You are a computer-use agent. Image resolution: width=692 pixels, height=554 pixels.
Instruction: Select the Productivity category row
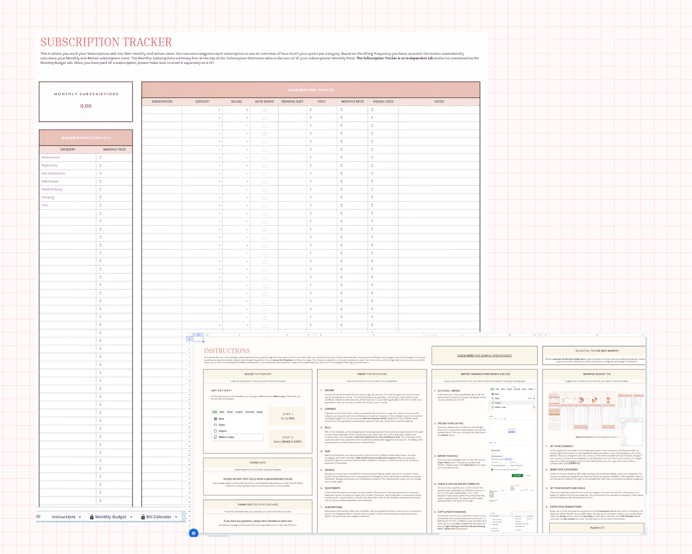86,165
